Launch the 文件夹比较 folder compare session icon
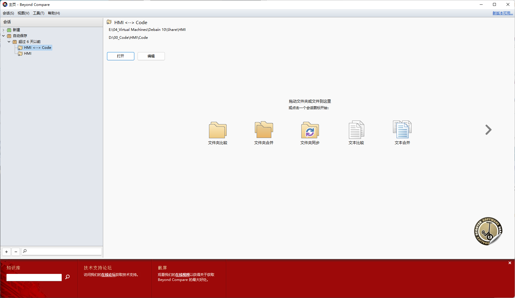 point(218,130)
